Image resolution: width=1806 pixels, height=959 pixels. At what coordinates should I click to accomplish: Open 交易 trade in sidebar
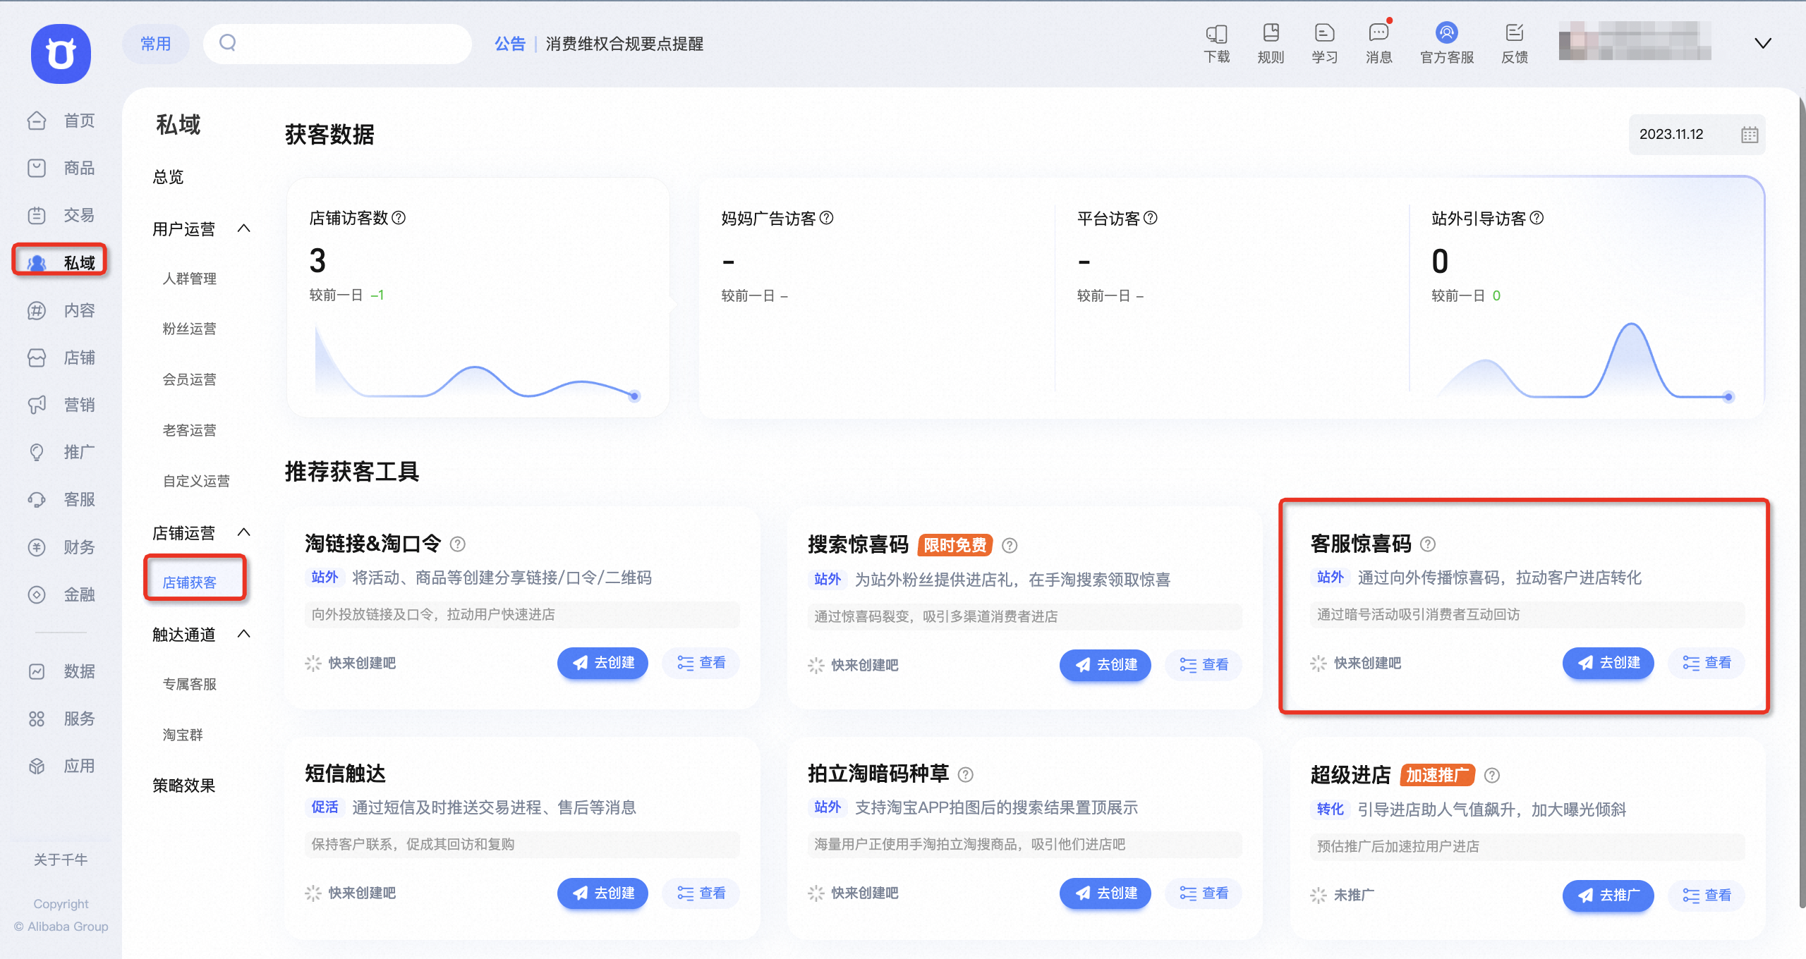61,215
